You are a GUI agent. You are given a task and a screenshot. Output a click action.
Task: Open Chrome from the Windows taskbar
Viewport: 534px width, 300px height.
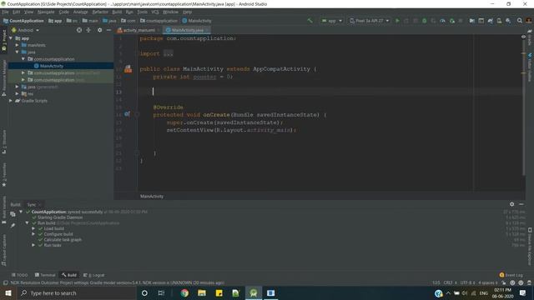point(184,292)
